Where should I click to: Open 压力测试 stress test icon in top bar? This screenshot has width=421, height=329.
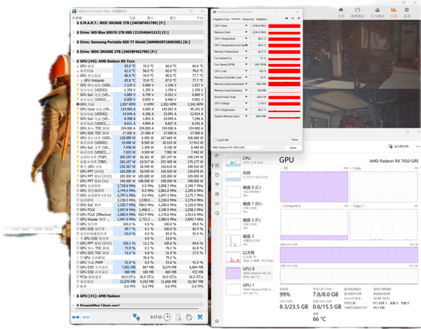[x=378, y=12]
